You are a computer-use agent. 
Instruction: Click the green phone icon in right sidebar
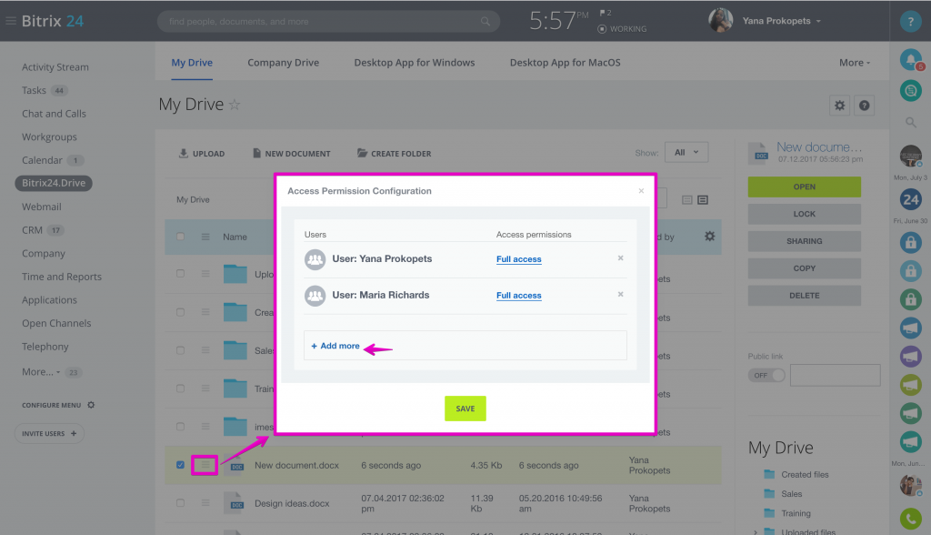coord(910,519)
